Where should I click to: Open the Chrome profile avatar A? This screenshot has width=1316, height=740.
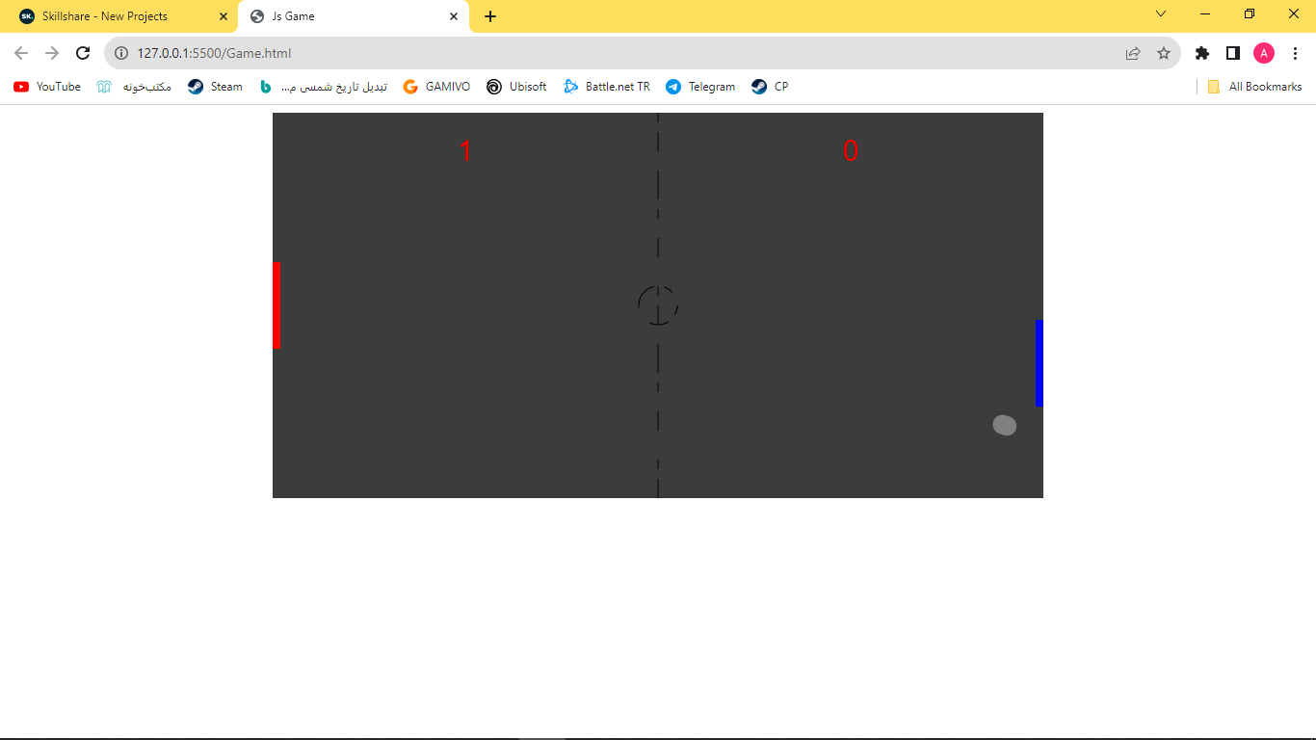pyautogui.click(x=1264, y=53)
